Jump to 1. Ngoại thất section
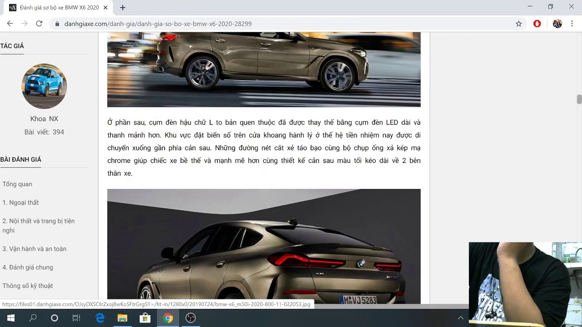Screen dimensions: 582x327 pos(20,203)
